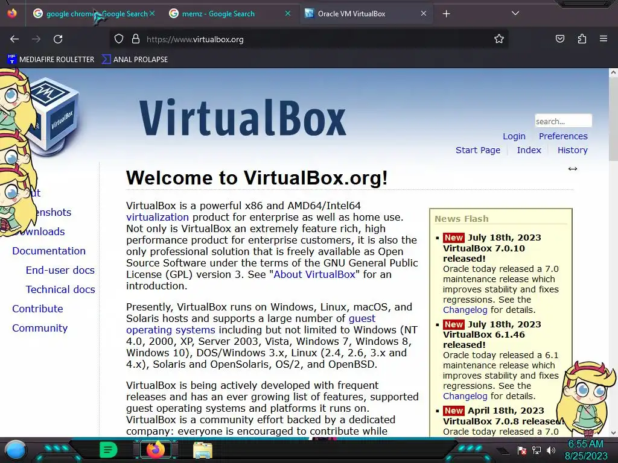Open the volume speaker tray icon
Screen dimensions: 618x463
pyautogui.click(x=551, y=450)
